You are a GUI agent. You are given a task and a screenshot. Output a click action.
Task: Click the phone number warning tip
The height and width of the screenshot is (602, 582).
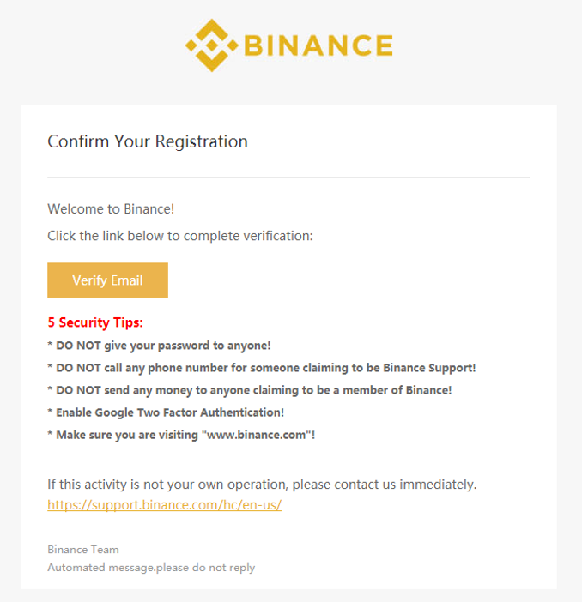pos(262,368)
